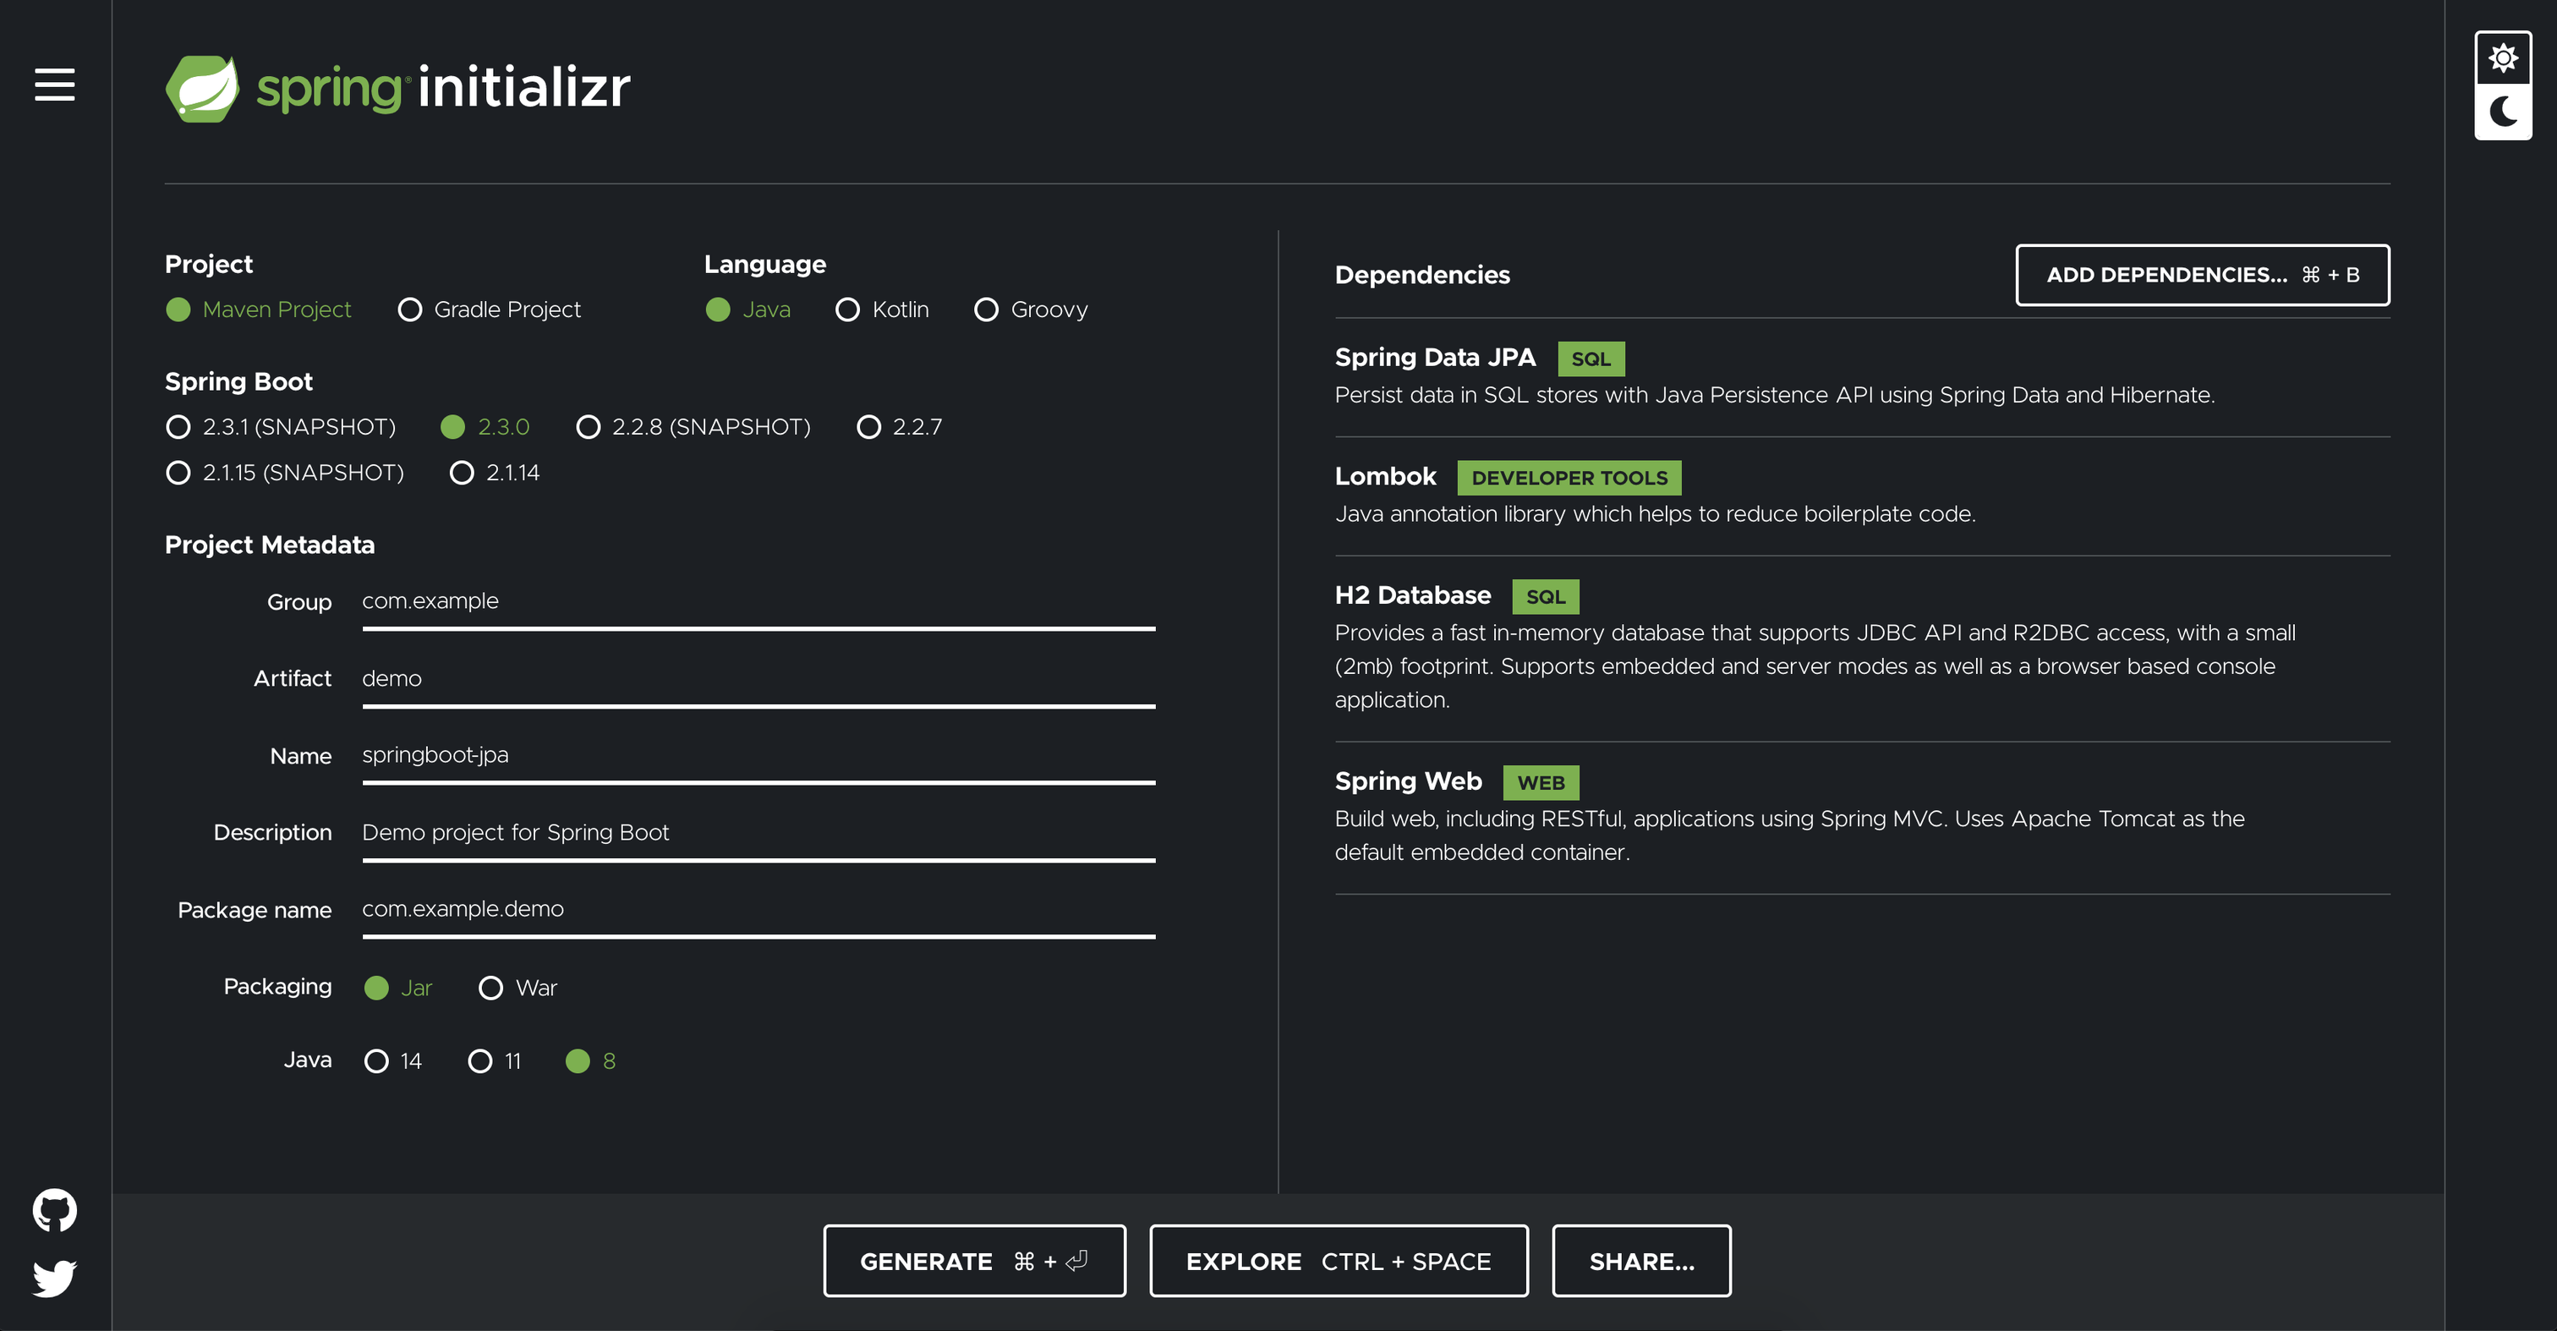Click the Lombok dependency entry
This screenshot has width=2557, height=1331.
click(x=1385, y=476)
